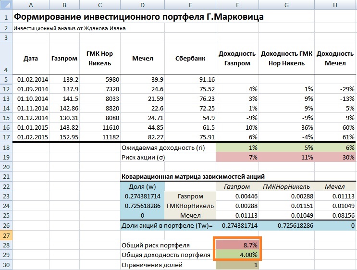Screen dimensions: 357x270
Task: Click 'Доходность Мечел' header cell
Action: [x=335, y=58]
